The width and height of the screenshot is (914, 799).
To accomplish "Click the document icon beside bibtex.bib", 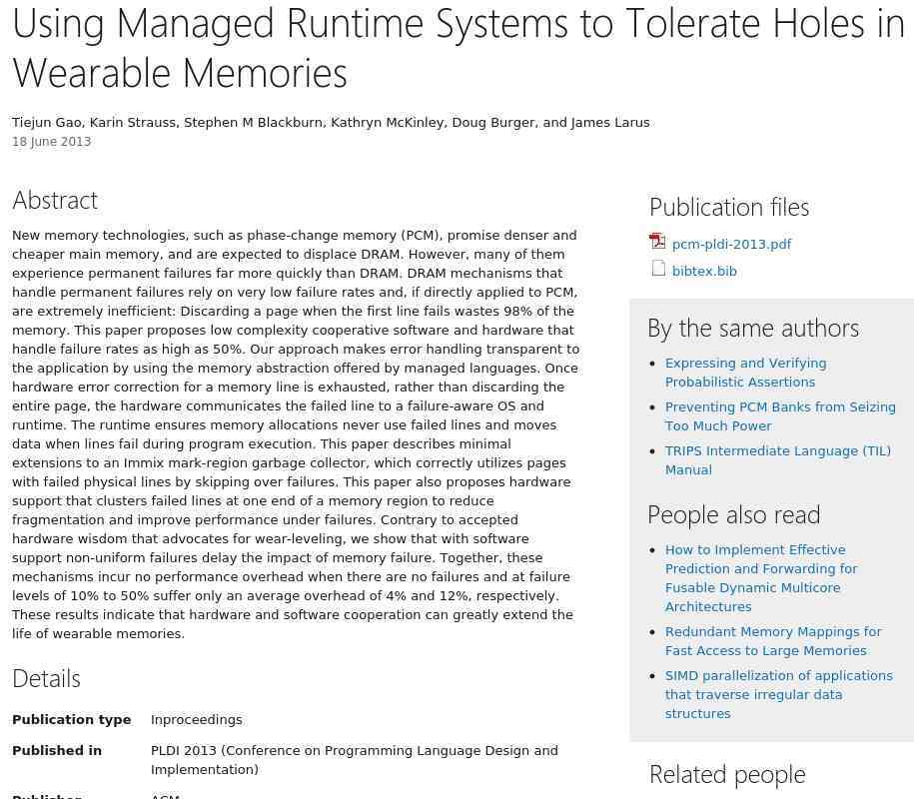I will click(658, 269).
